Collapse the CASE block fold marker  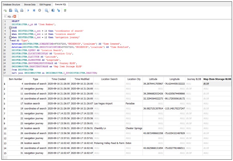point(10,28)
